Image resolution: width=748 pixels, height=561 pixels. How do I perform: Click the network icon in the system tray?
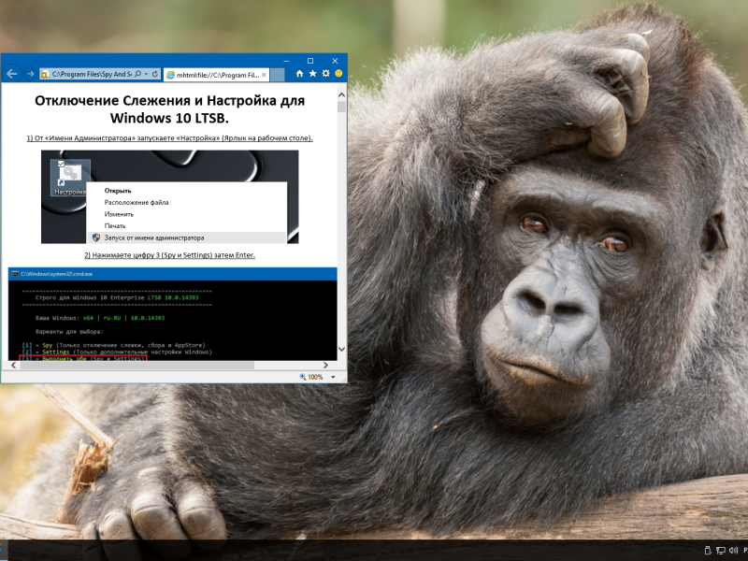721,551
